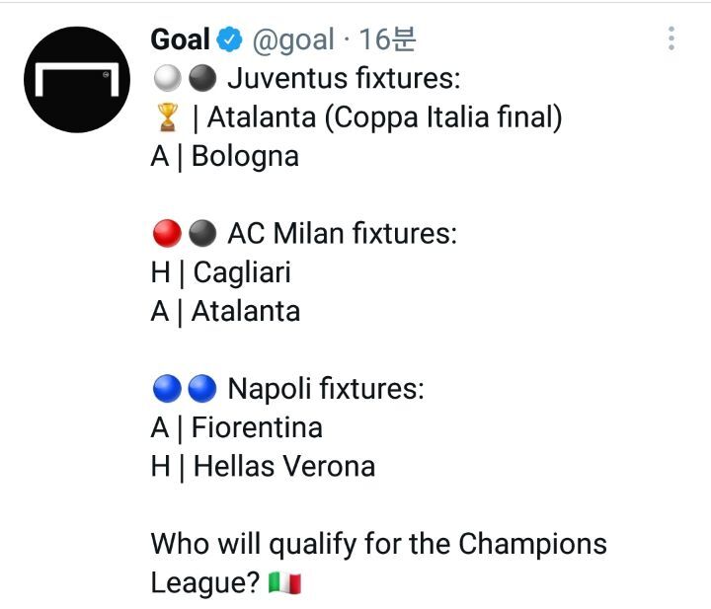Click the "Napoli fixtures:" heading text
This screenshot has width=711, height=609.
[325, 389]
